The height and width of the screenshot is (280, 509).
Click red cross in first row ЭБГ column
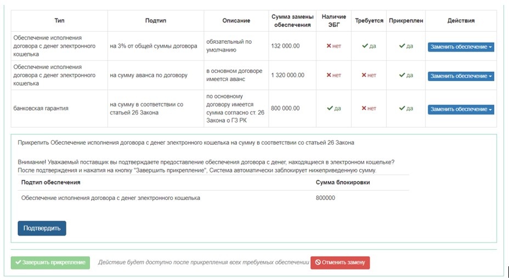click(329, 46)
